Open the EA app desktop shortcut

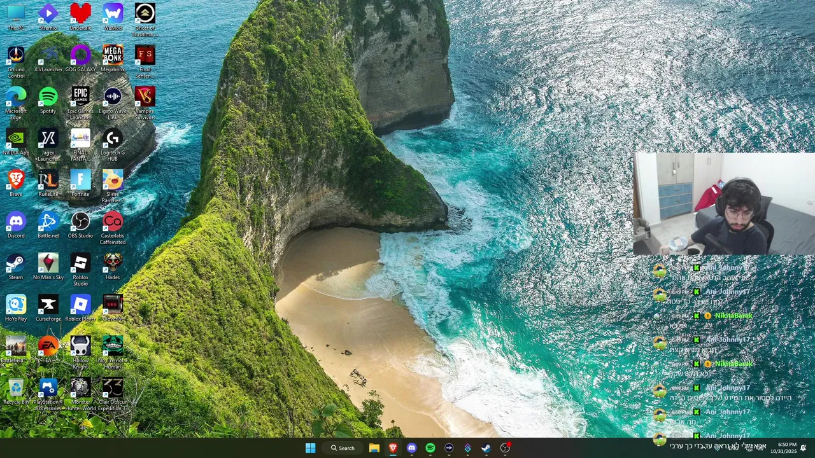[48, 349]
